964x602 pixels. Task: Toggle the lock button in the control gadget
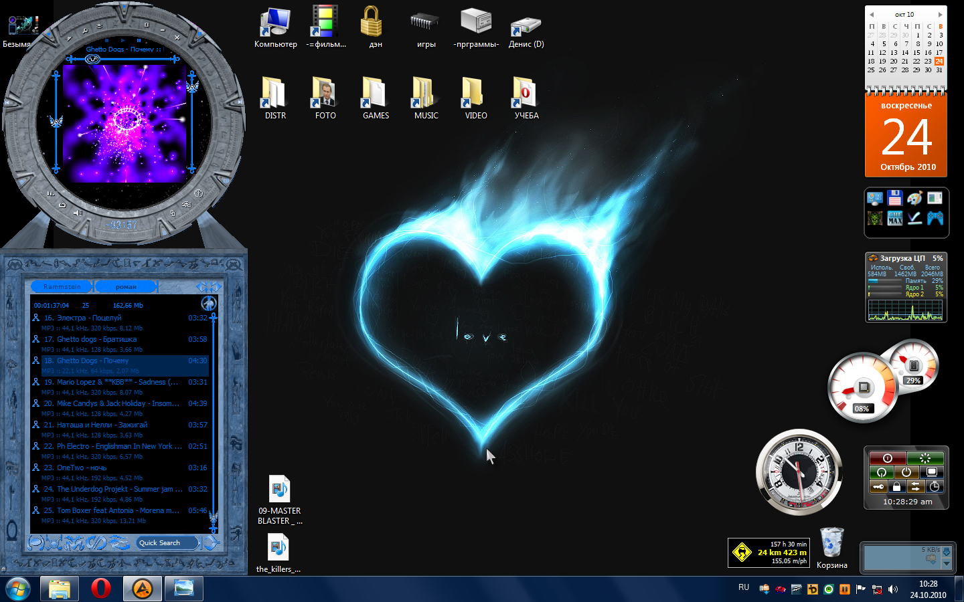(896, 486)
